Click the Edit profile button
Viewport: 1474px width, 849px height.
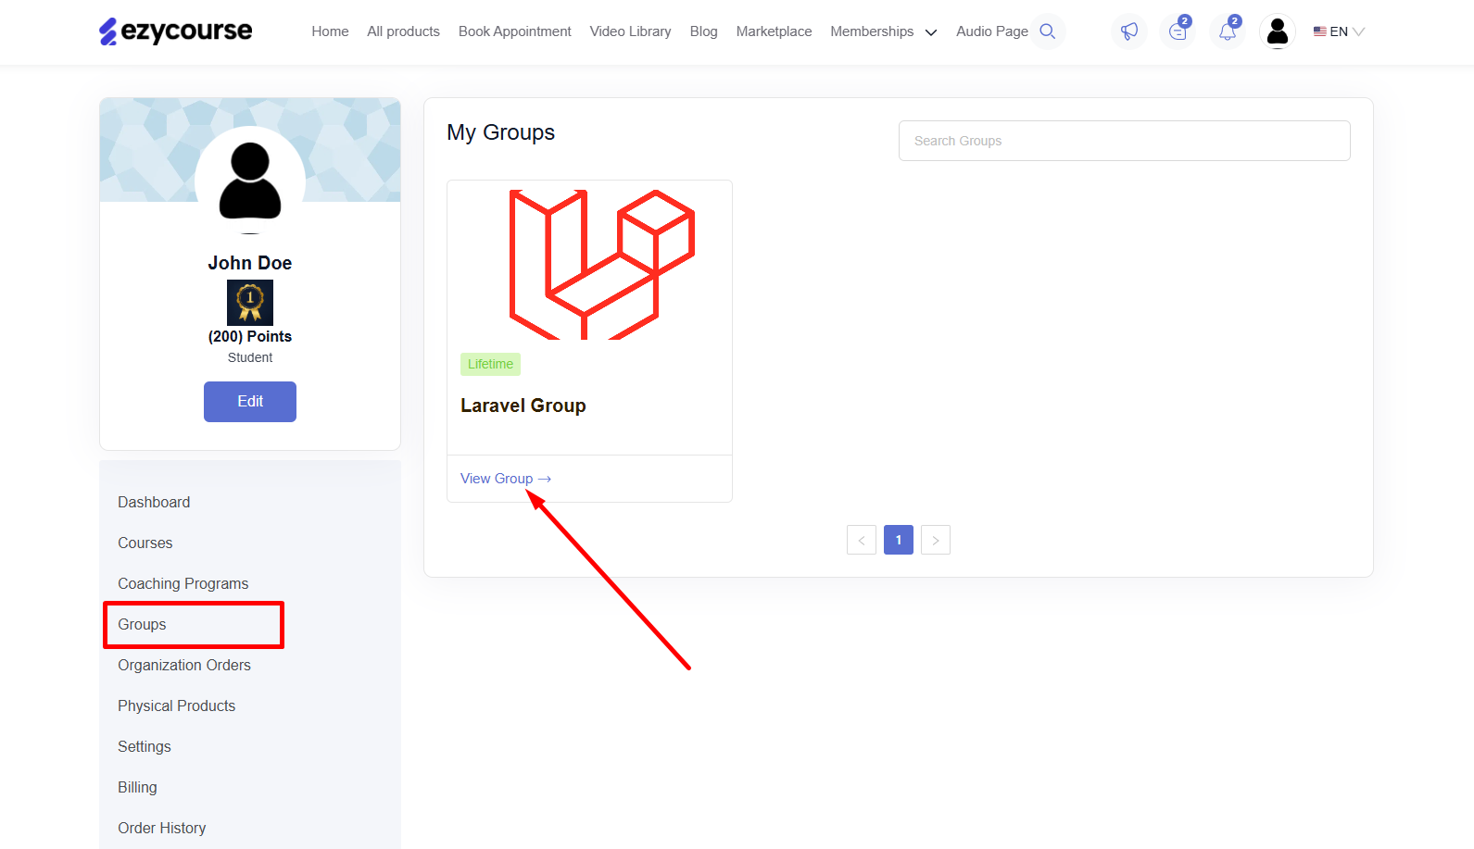pos(250,402)
